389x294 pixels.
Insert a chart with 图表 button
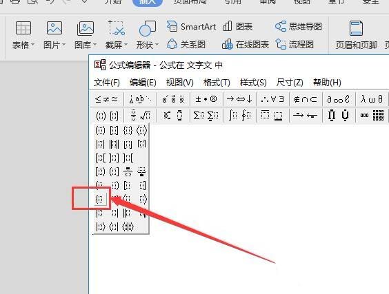(x=238, y=26)
